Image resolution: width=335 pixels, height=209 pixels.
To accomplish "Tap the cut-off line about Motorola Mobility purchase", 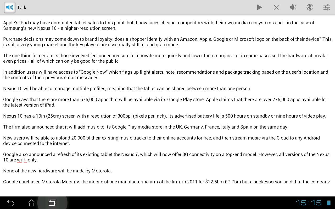I will 166,181.
